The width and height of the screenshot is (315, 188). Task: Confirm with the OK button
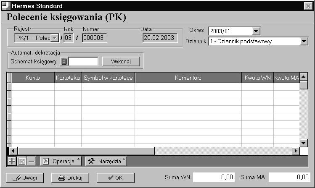click(116, 178)
